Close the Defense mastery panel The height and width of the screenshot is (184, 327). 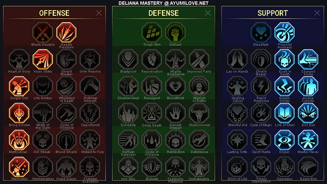(x=208, y=13)
